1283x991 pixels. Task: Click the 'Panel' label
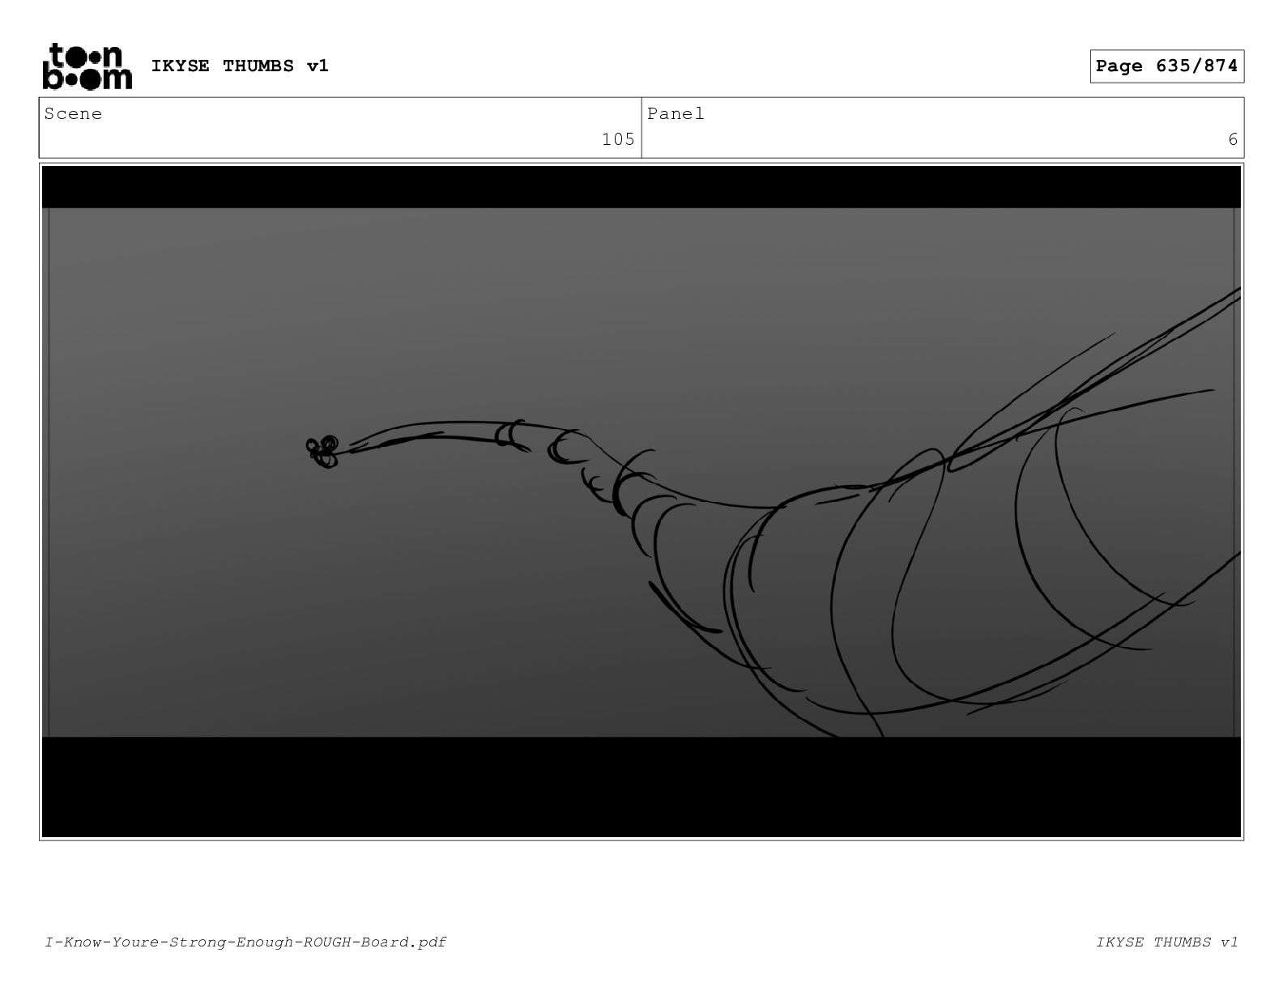tap(676, 114)
